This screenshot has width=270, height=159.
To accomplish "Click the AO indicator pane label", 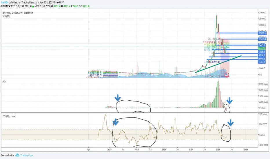I will point(4,82).
